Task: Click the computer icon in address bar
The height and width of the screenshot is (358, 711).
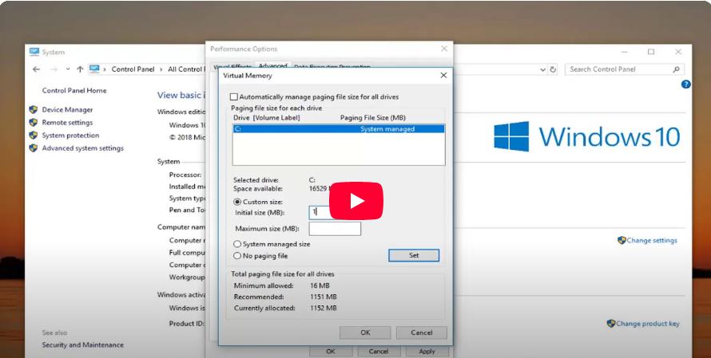Action: coord(94,69)
